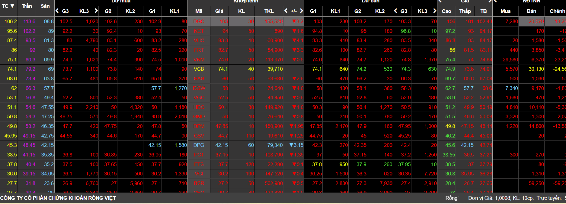Screen dimensions: 566x204
Task: Sort by the Sàn floor column header
Action: [45, 6]
